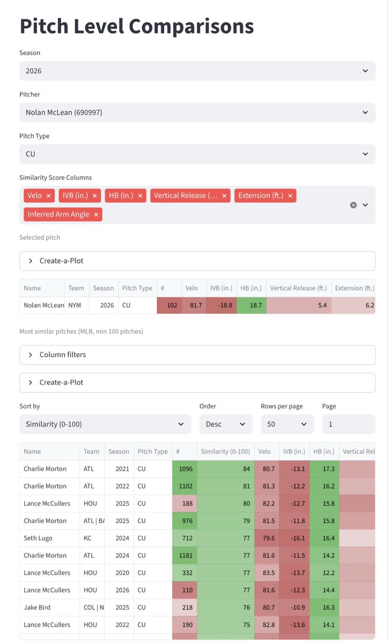Remove the HB (in.) tag
Image resolution: width=388 pixels, height=642 pixels.
[x=140, y=196]
